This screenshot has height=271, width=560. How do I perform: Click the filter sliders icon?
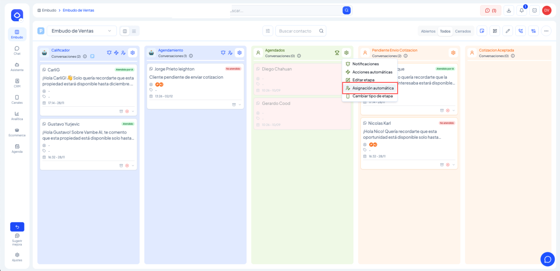(268, 31)
